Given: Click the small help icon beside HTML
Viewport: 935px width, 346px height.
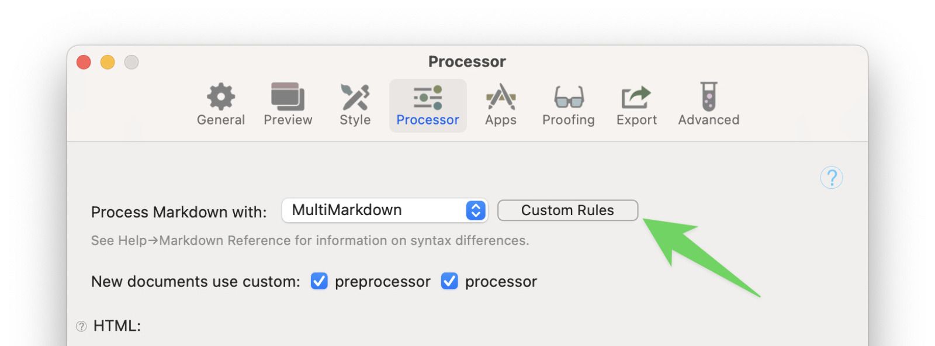Looking at the screenshot, I should (x=81, y=326).
